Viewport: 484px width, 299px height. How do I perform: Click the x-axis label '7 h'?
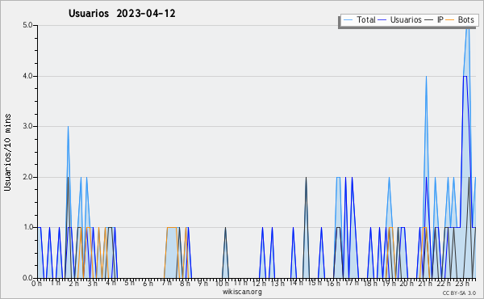(166, 283)
